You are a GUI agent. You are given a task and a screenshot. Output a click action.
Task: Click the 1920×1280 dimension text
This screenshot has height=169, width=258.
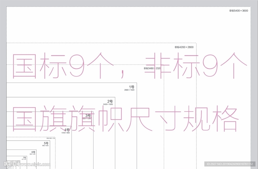[86, 118]
